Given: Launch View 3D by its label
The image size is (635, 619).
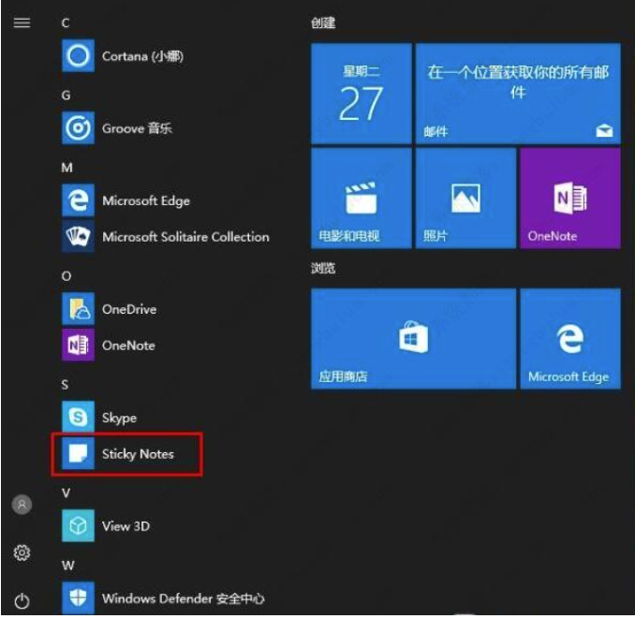Looking at the screenshot, I should click(126, 526).
